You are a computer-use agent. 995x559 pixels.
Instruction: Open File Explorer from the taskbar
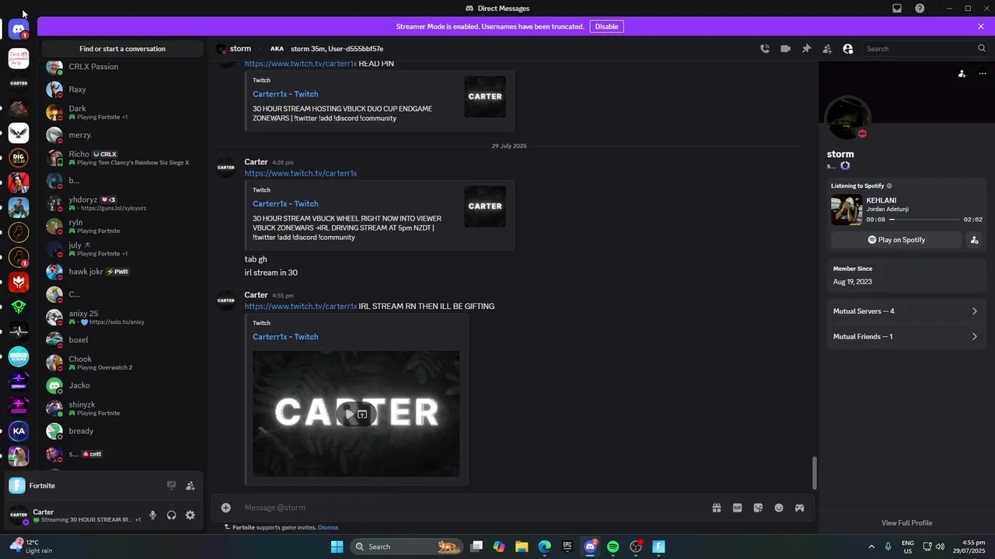tap(521, 547)
